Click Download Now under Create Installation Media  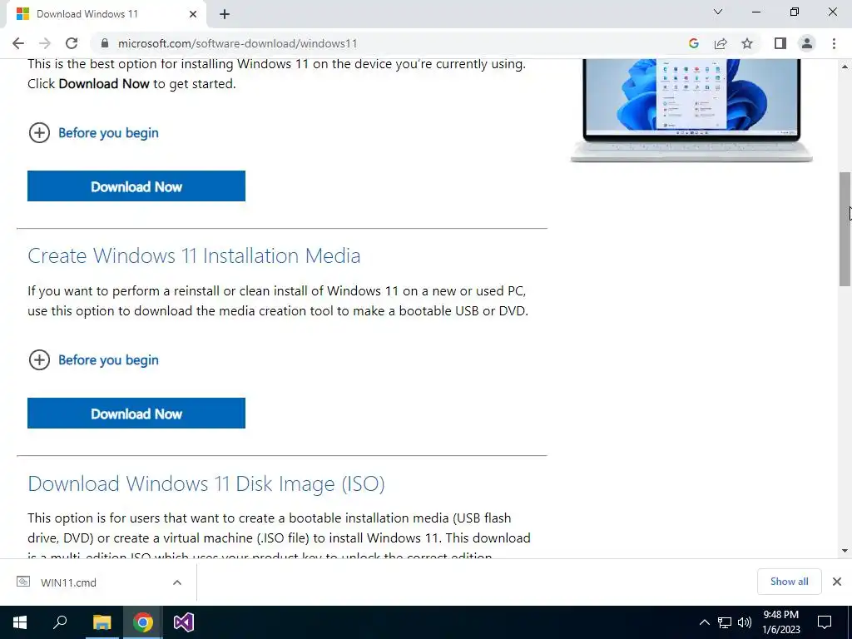[x=136, y=414]
